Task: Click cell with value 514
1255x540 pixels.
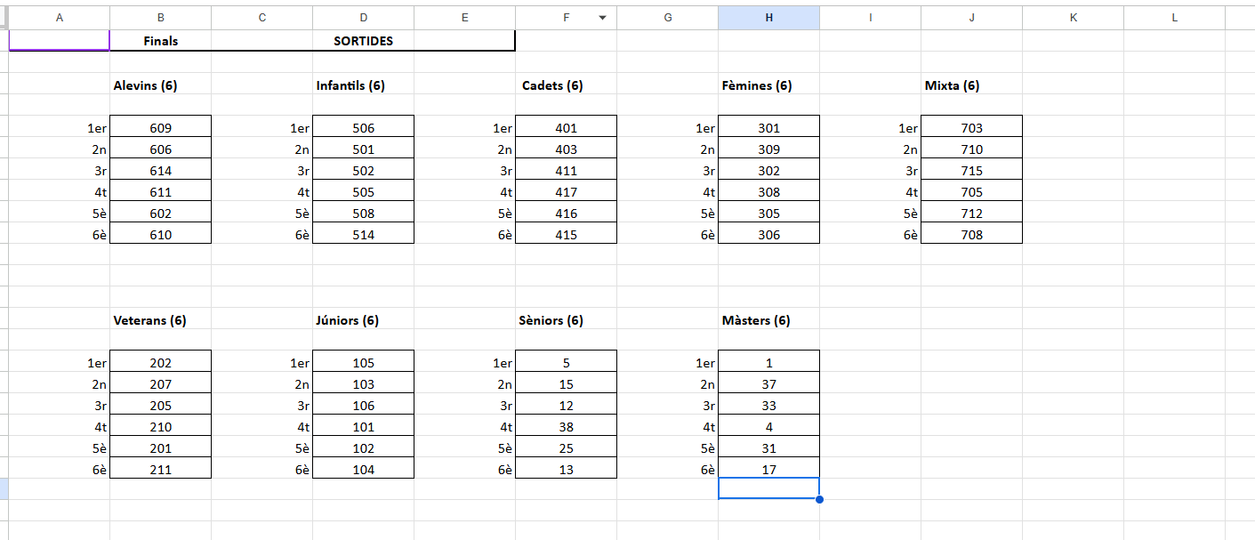Action: (363, 234)
